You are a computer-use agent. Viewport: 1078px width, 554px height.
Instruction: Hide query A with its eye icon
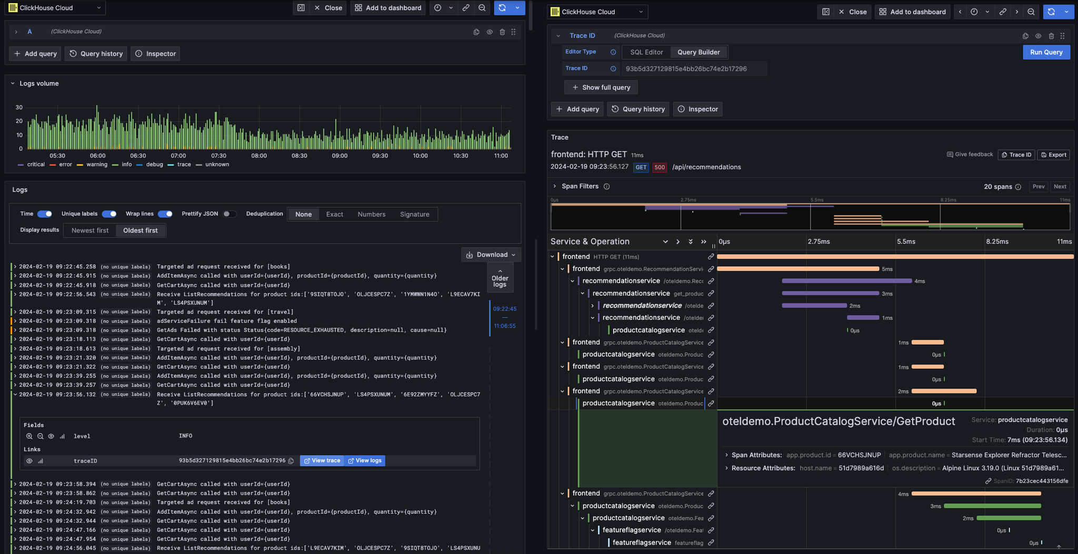(x=490, y=32)
